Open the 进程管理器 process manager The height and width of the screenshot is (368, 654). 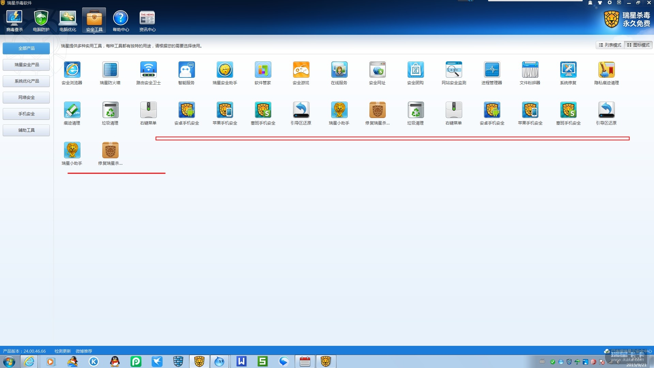[492, 73]
